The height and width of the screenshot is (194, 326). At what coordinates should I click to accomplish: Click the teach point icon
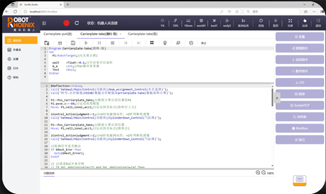(165, 43)
